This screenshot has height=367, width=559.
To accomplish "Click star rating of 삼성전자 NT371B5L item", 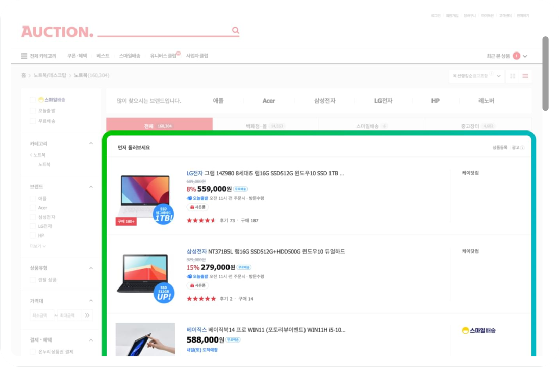I will coord(201,299).
